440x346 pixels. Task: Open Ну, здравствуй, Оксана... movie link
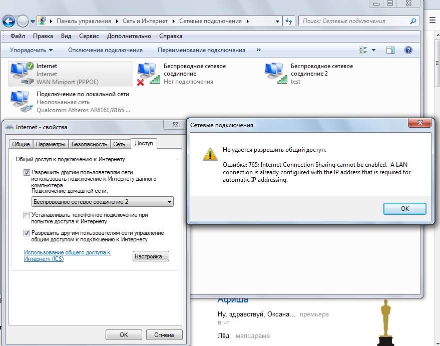pos(256,314)
